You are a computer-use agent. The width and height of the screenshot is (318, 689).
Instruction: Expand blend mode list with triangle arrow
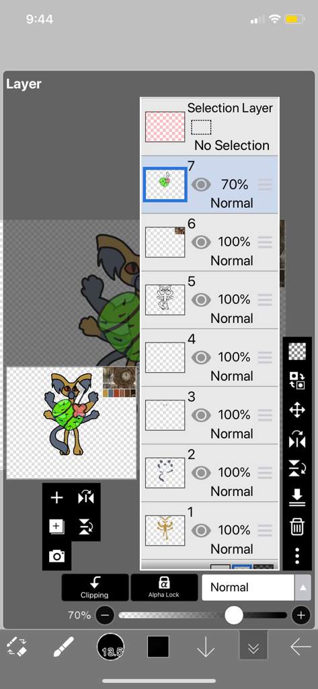click(302, 587)
